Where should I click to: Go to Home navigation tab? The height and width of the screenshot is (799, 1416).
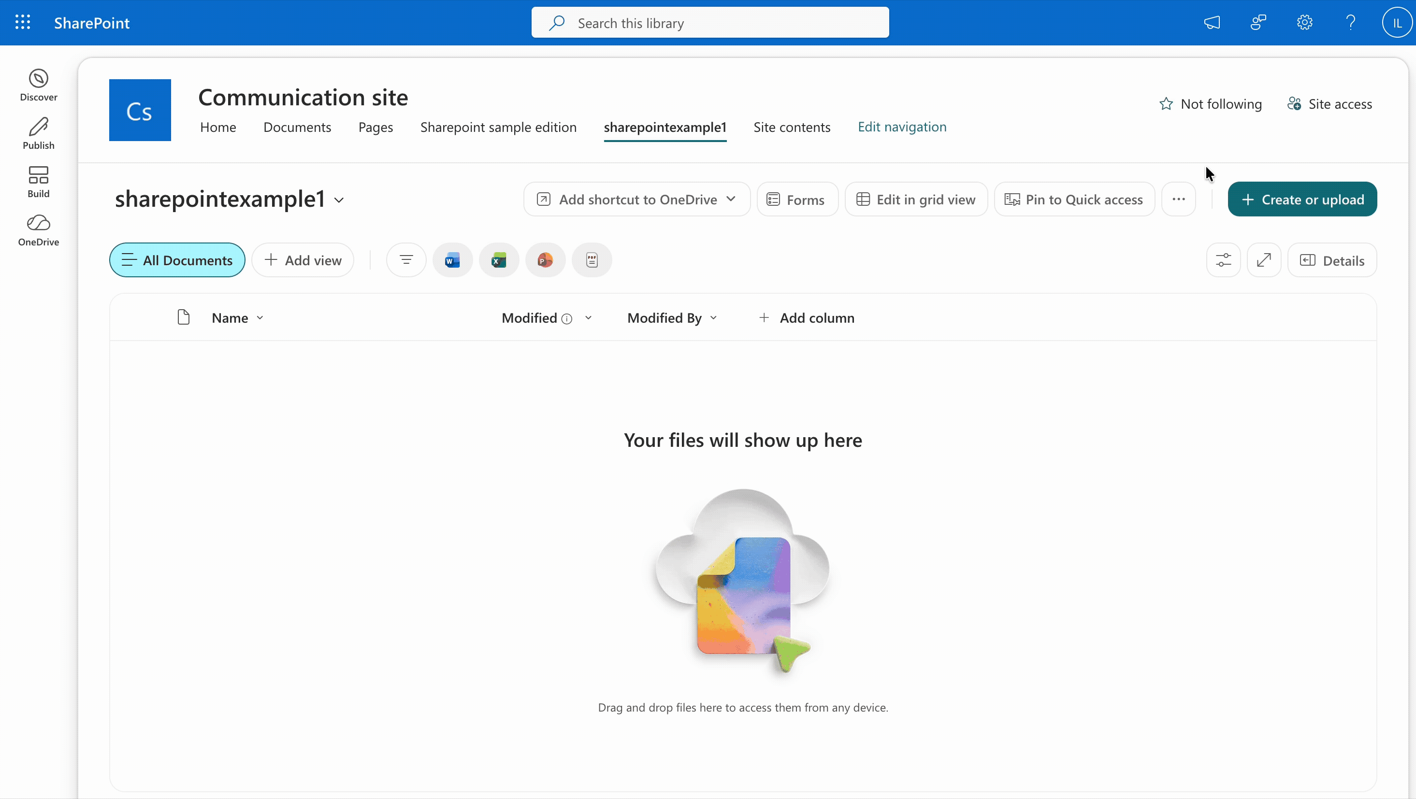coord(218,127)
